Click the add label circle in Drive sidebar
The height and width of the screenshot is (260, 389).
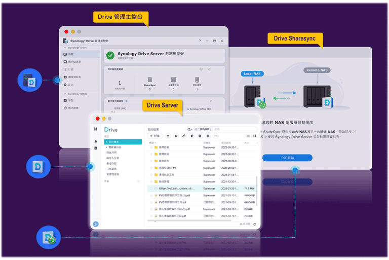(x=138, y=181)
